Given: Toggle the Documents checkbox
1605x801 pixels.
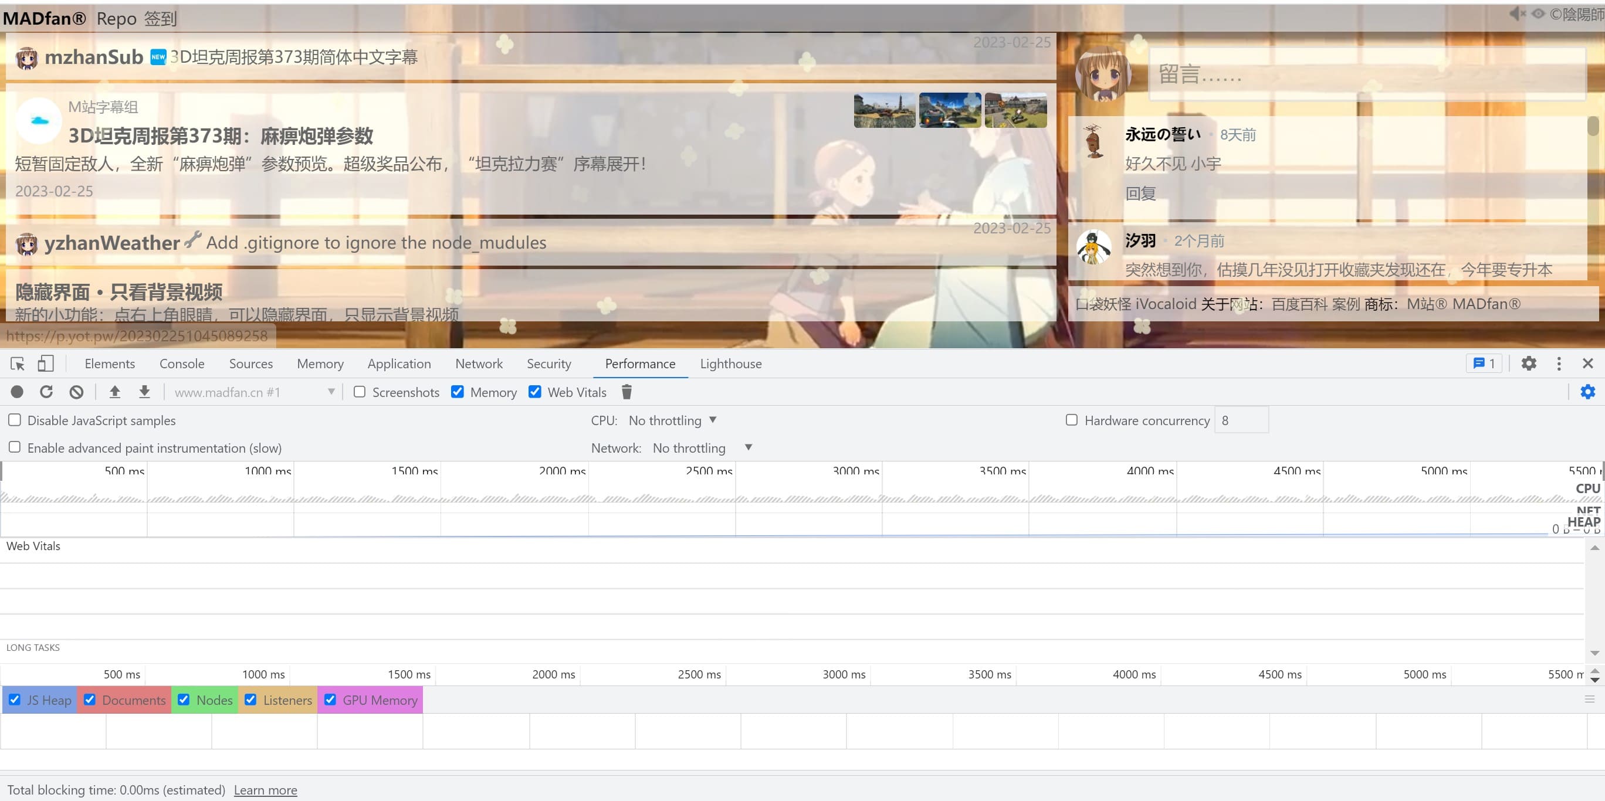Looking at the screenshot, I should [90, 700].
